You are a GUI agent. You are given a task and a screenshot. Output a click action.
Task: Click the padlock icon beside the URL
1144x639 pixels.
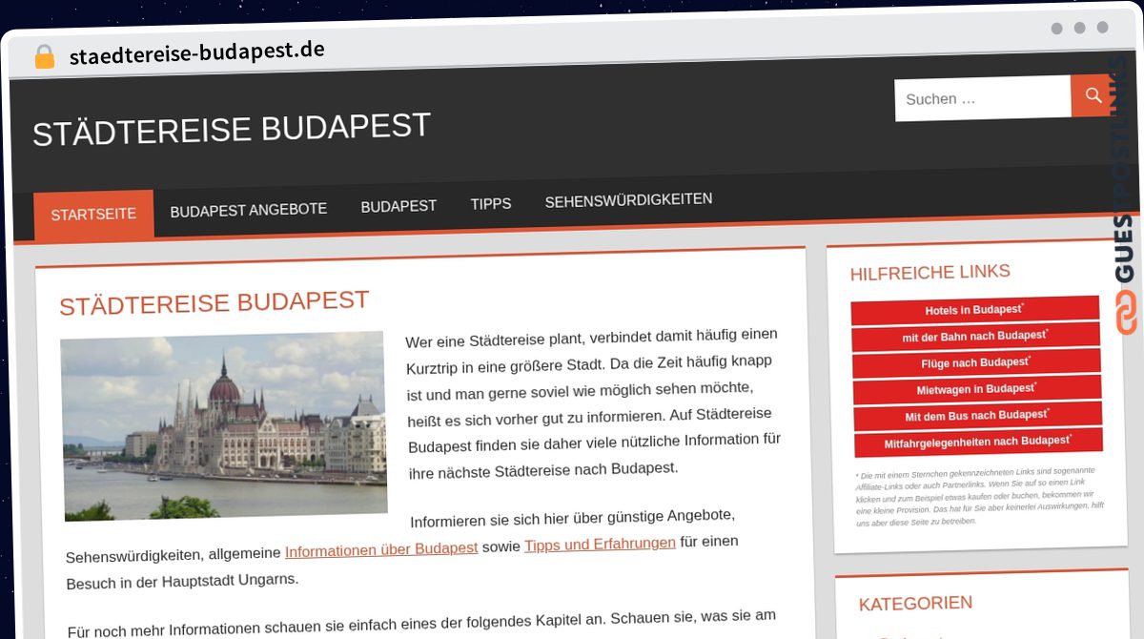pos(44,56)
